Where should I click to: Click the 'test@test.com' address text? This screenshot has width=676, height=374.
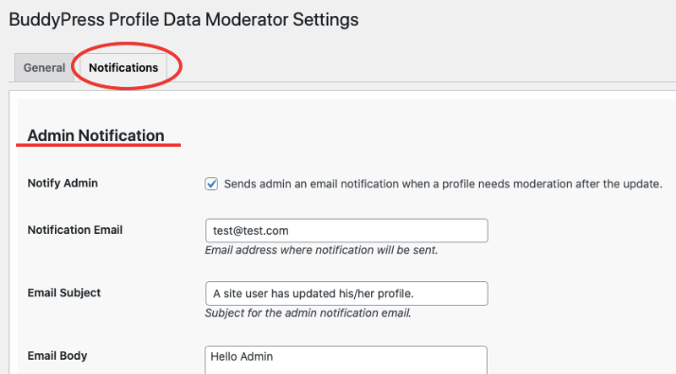(251, 231)
